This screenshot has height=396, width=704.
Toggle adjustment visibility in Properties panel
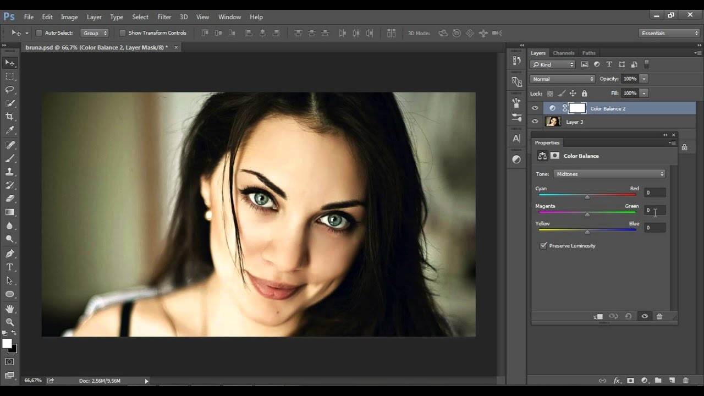tap(645, 316)
